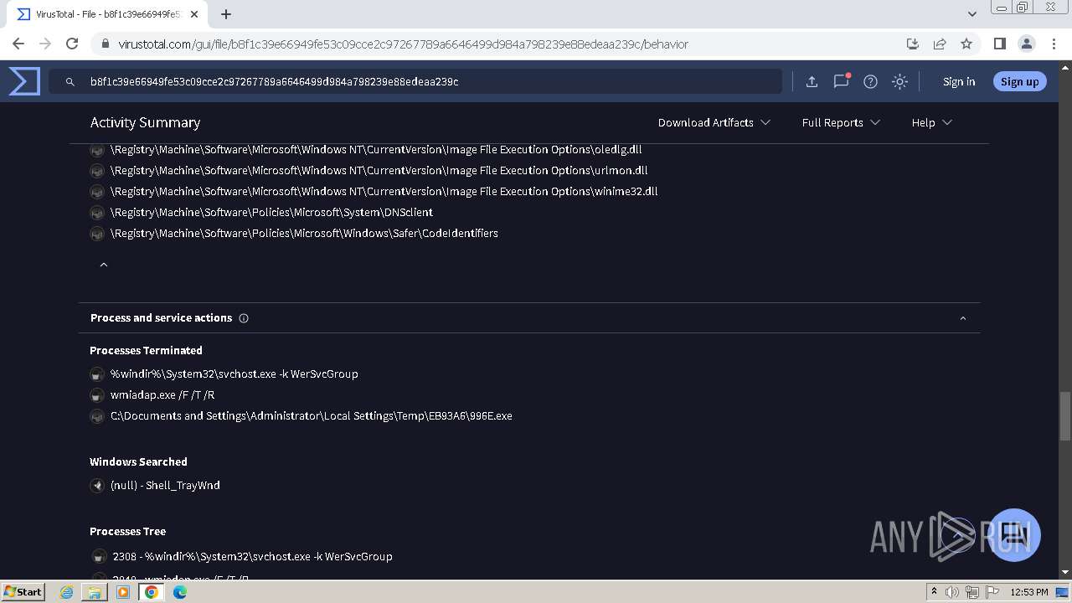This screenshot has width=1072, height=603.
Task: Reload the page
Action: click(72, 44)
